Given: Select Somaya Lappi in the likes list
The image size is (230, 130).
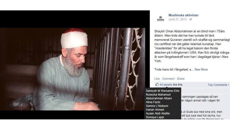Looking at the screenshot, I should (155, 117).
